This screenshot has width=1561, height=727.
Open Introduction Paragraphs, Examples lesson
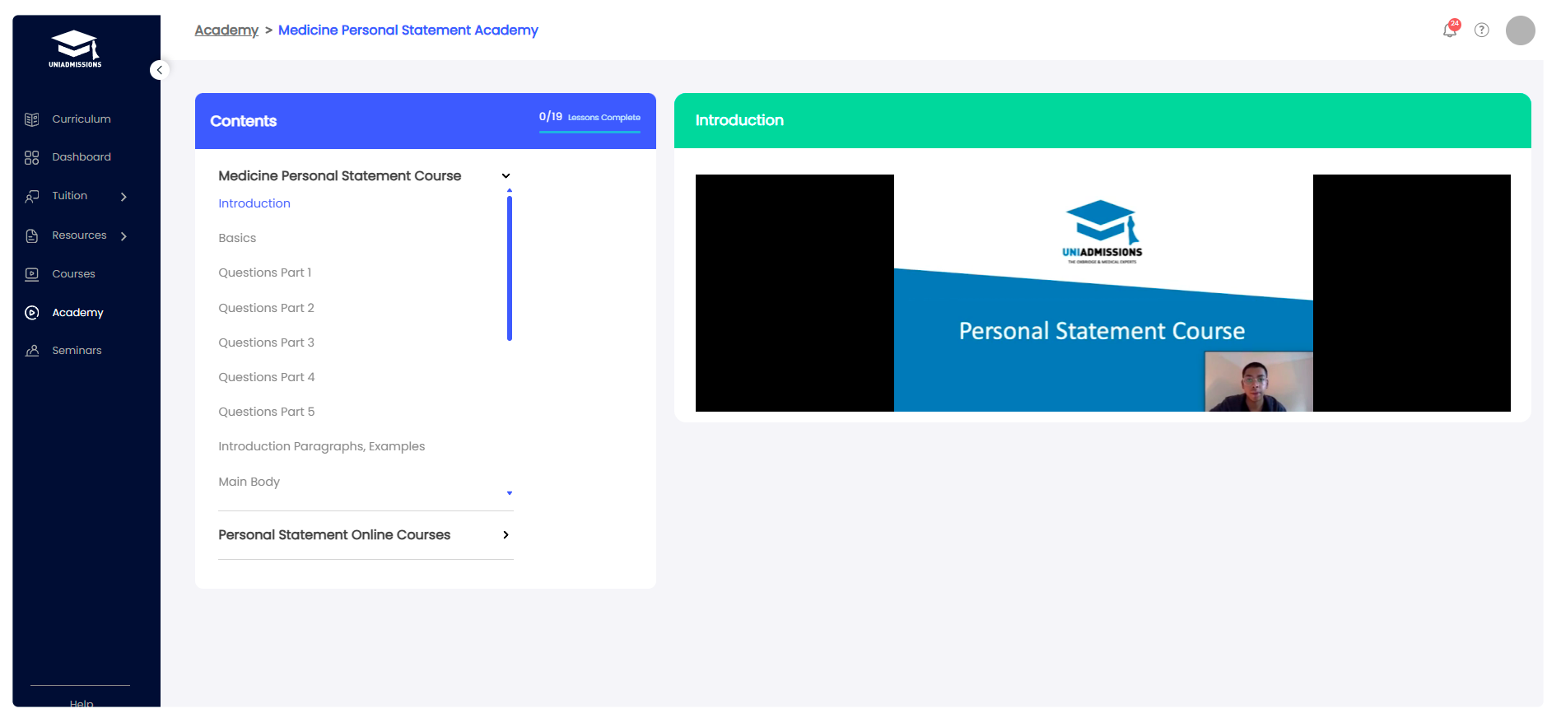click(x=322, y=446)
